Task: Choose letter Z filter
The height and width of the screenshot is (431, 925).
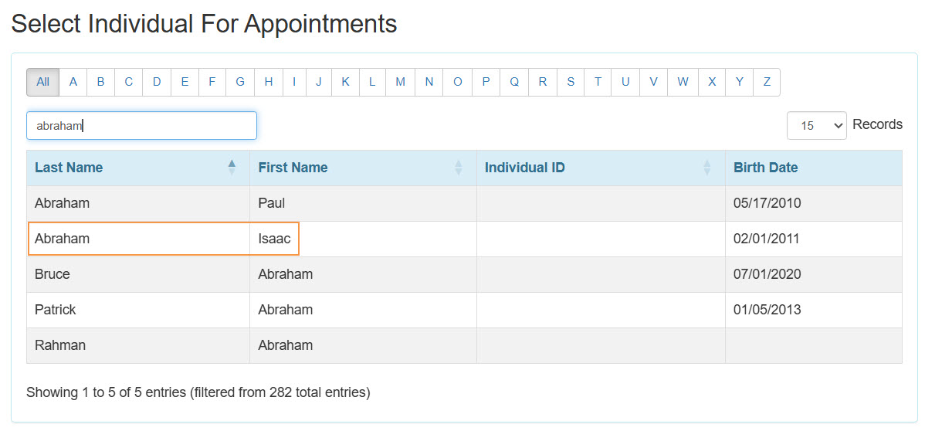Action: click(767, 82)
